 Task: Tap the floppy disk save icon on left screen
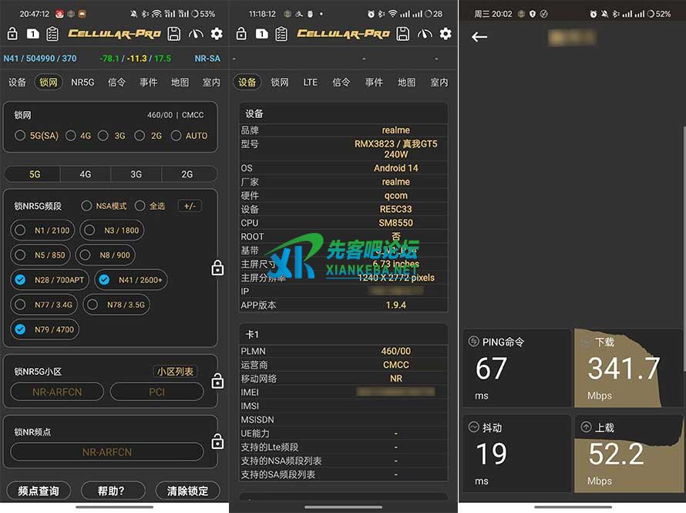tap(174, 34)
